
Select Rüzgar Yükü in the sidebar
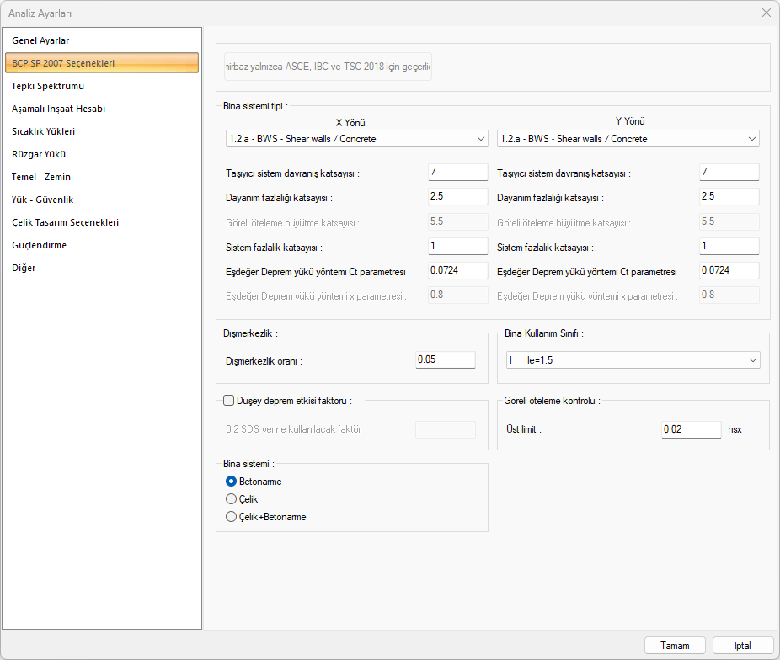point(39,154)
